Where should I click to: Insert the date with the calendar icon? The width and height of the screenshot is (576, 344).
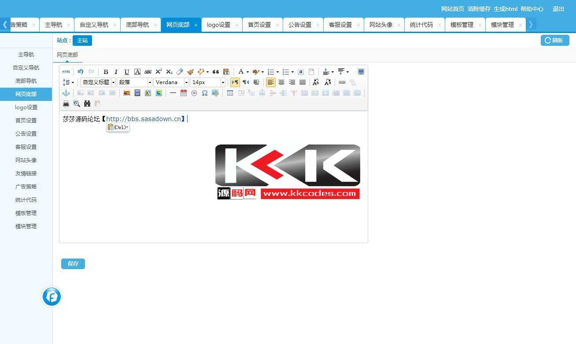pyautogui.click(x=184, y=93)
